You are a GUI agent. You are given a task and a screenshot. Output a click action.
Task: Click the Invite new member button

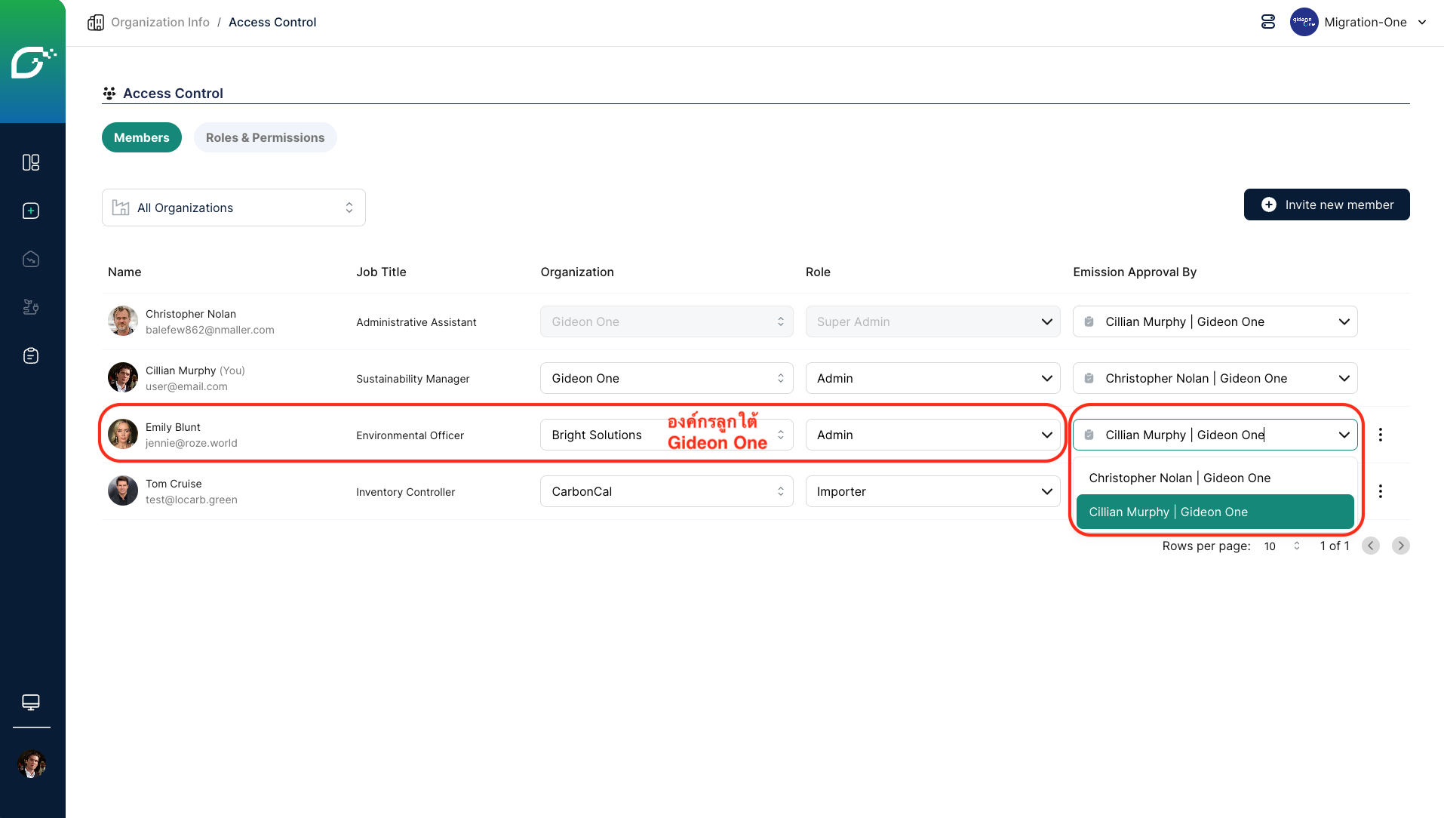pyautogui.click(x=1326, y=204)
